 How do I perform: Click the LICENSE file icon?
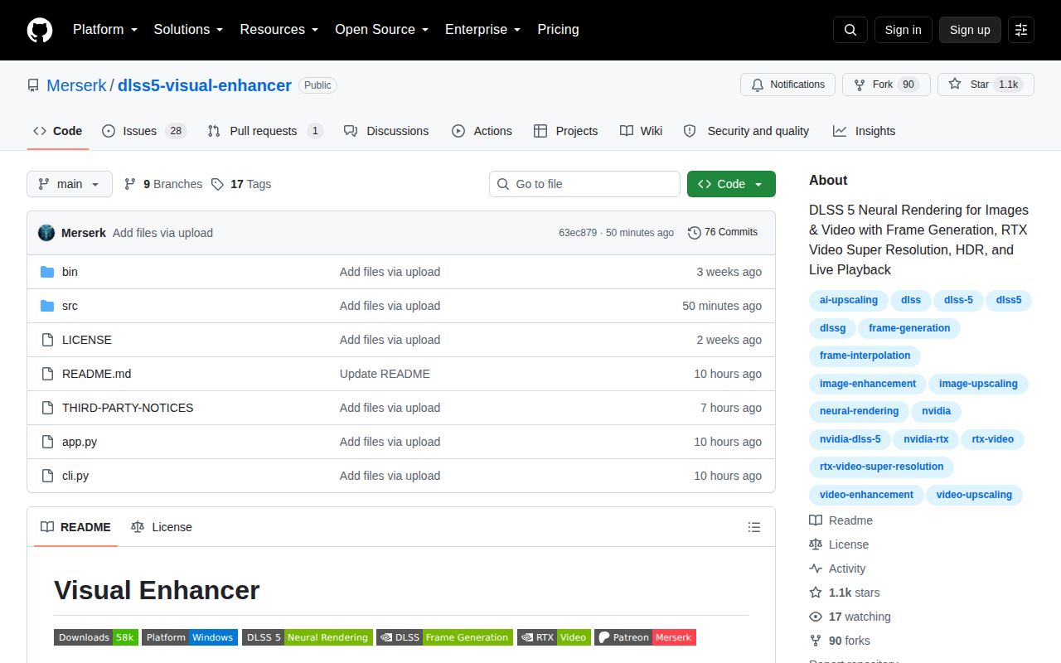(x=47, y=340)
